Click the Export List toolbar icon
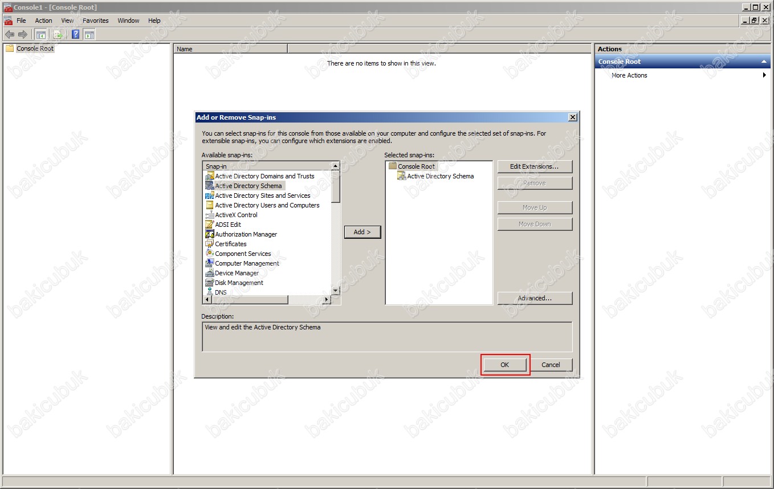774x489 pixels. pos(58,34)
